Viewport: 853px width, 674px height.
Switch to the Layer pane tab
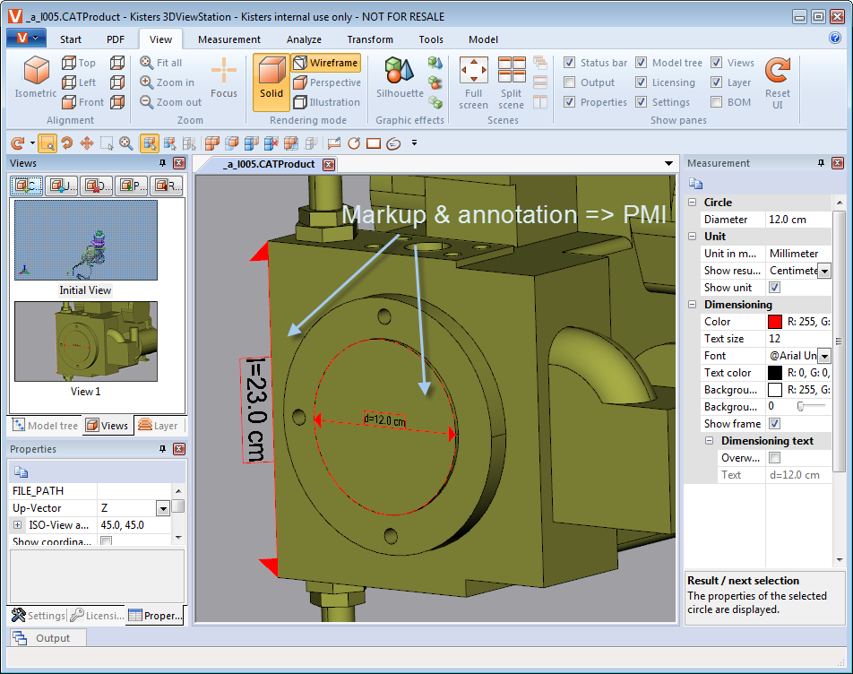coord(158,426)
